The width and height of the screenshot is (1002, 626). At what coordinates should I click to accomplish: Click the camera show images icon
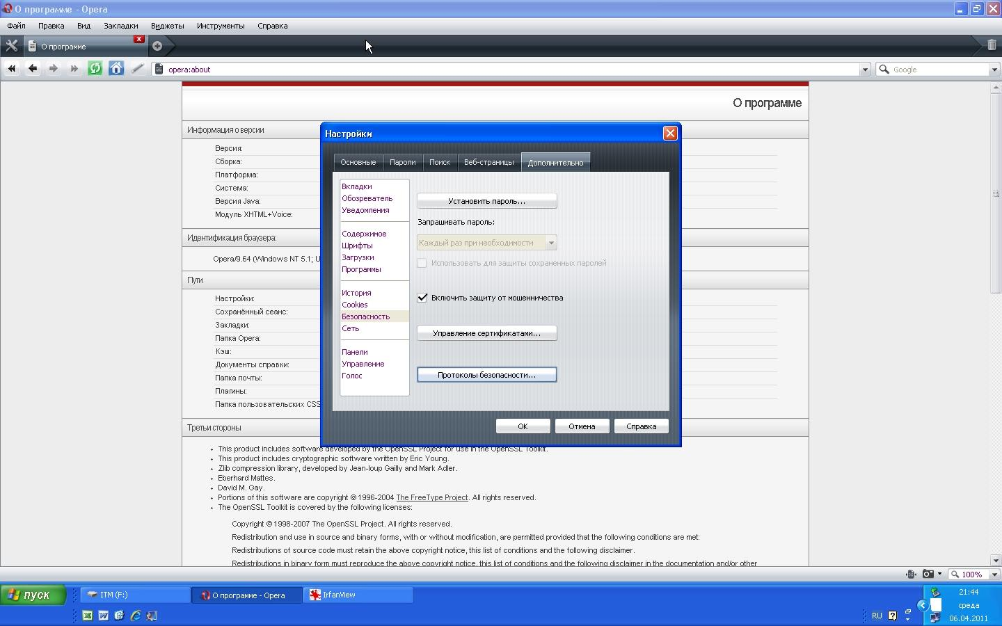928,574
